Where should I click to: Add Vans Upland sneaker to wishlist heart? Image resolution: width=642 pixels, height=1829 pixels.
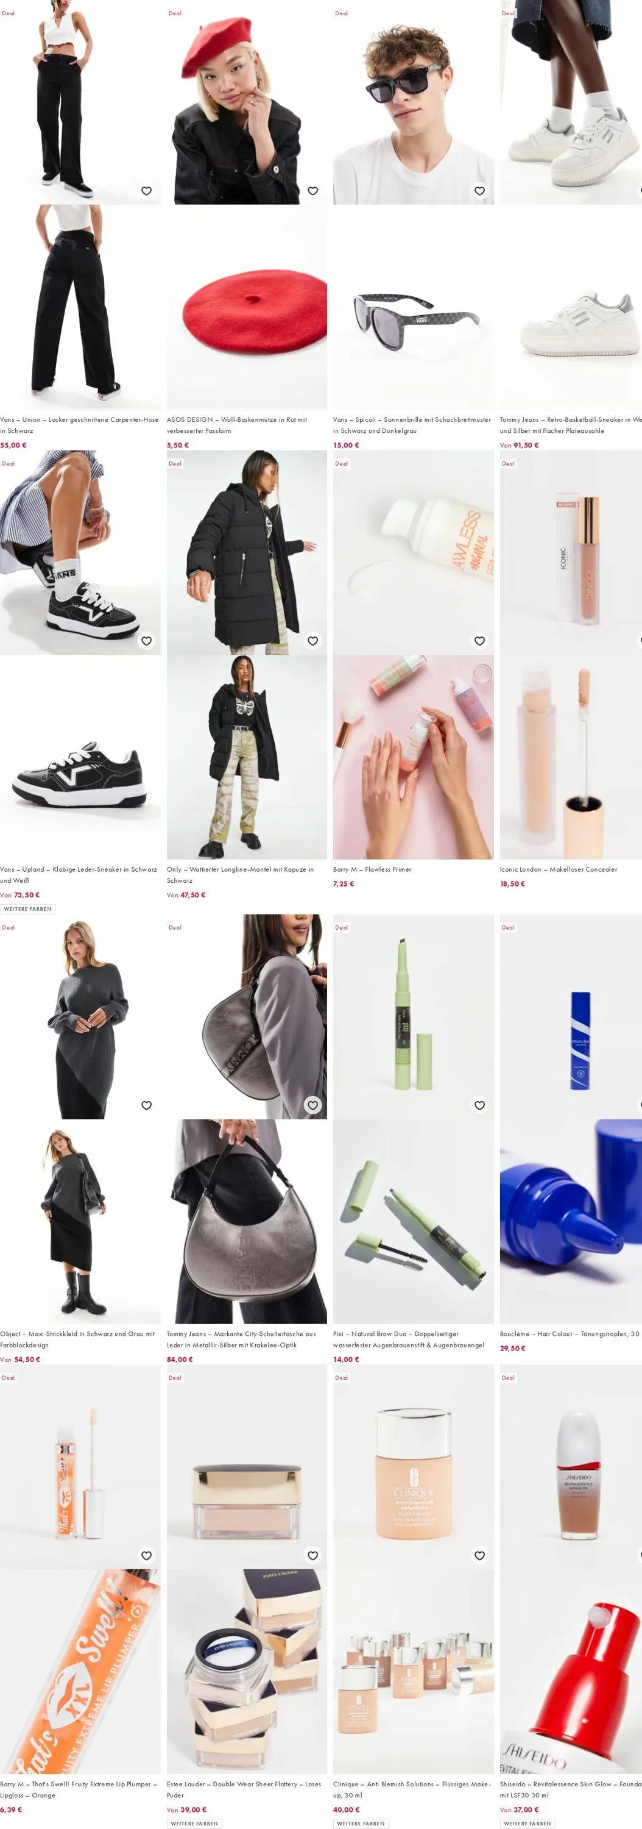pos(146,641)
